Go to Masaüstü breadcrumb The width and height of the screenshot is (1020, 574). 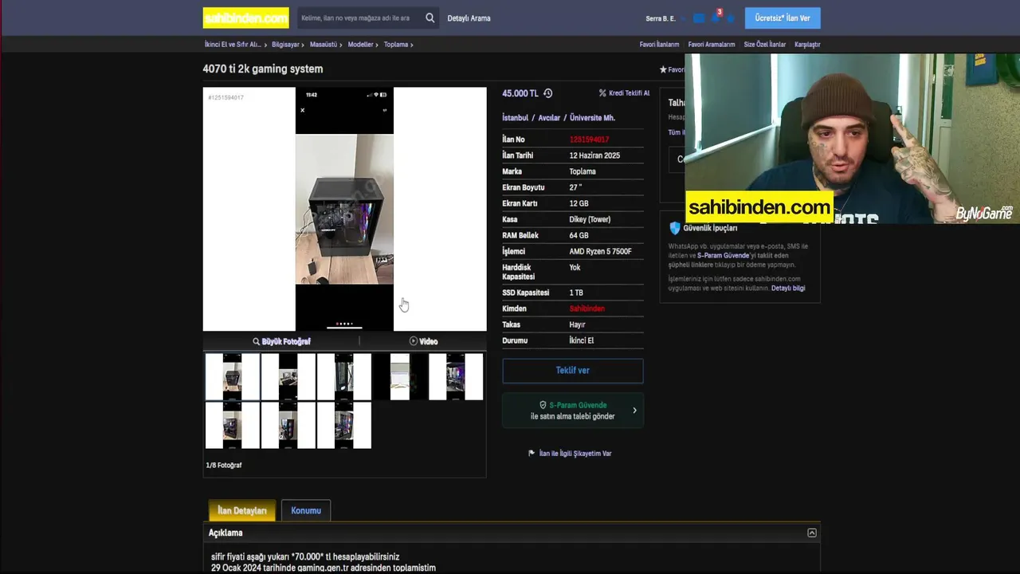324,45
